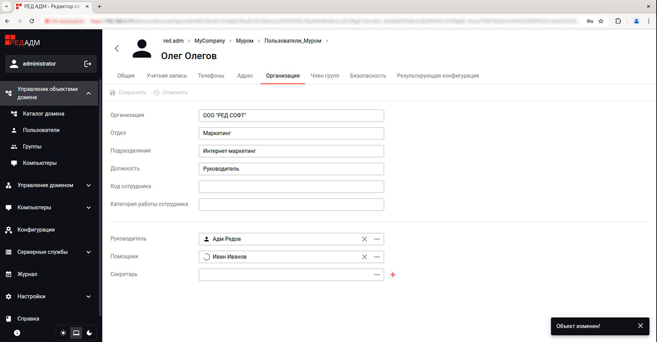This screenshot has width=657, height=342.
Task: Log out using the icon beside administrator
Action: point(88,64)
